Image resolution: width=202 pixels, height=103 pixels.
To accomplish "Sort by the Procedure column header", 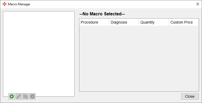I will tap(94, 22).
